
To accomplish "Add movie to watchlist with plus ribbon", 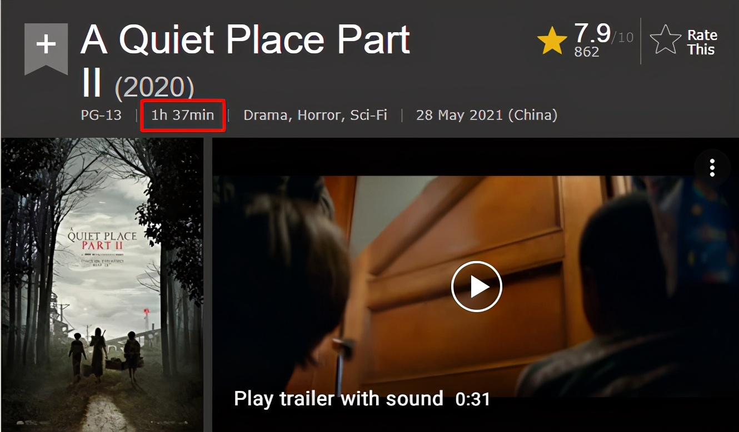I will pyautogui.click(x=46, y=48).
